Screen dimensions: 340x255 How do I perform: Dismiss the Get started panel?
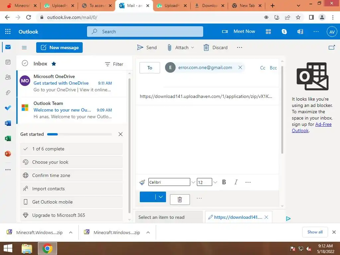(121, 134)
